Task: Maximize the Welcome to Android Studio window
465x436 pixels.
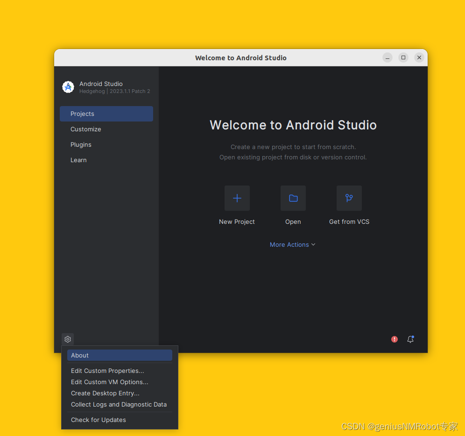Action: (403, 57)
